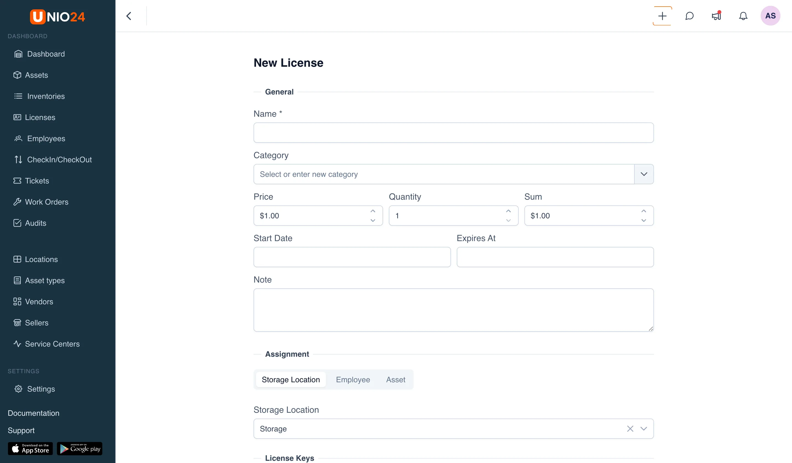Open the Documentation link

[34, 413]
